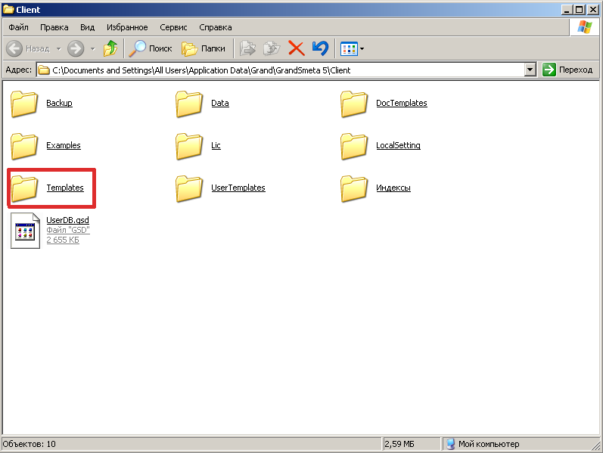Screen dimensions: 603x453
Task: Click the address bar path field
Action: [288, 70]
